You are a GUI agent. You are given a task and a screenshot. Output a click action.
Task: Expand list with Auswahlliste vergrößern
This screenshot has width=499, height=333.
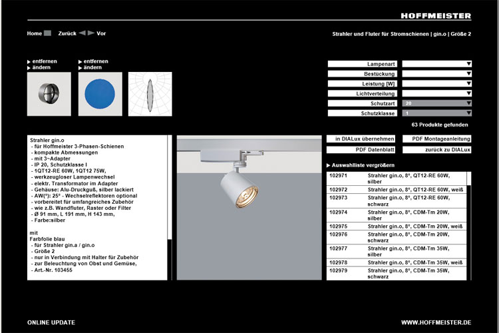[x=361, y=165]
